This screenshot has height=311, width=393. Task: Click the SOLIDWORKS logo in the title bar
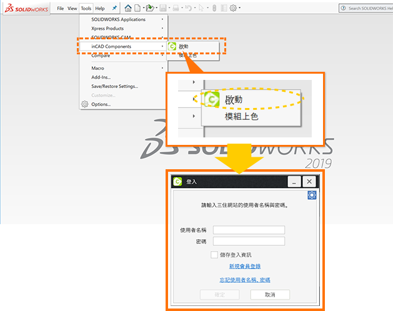(x=26, y=9)
